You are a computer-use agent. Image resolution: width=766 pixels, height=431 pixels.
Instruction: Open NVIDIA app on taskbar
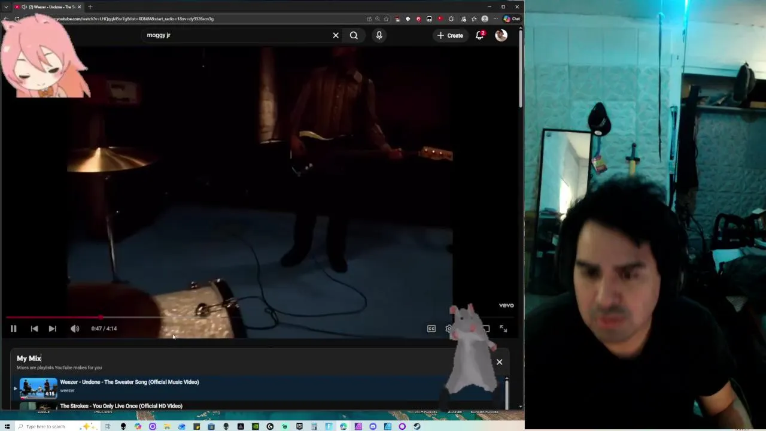(x=255, y=426)
